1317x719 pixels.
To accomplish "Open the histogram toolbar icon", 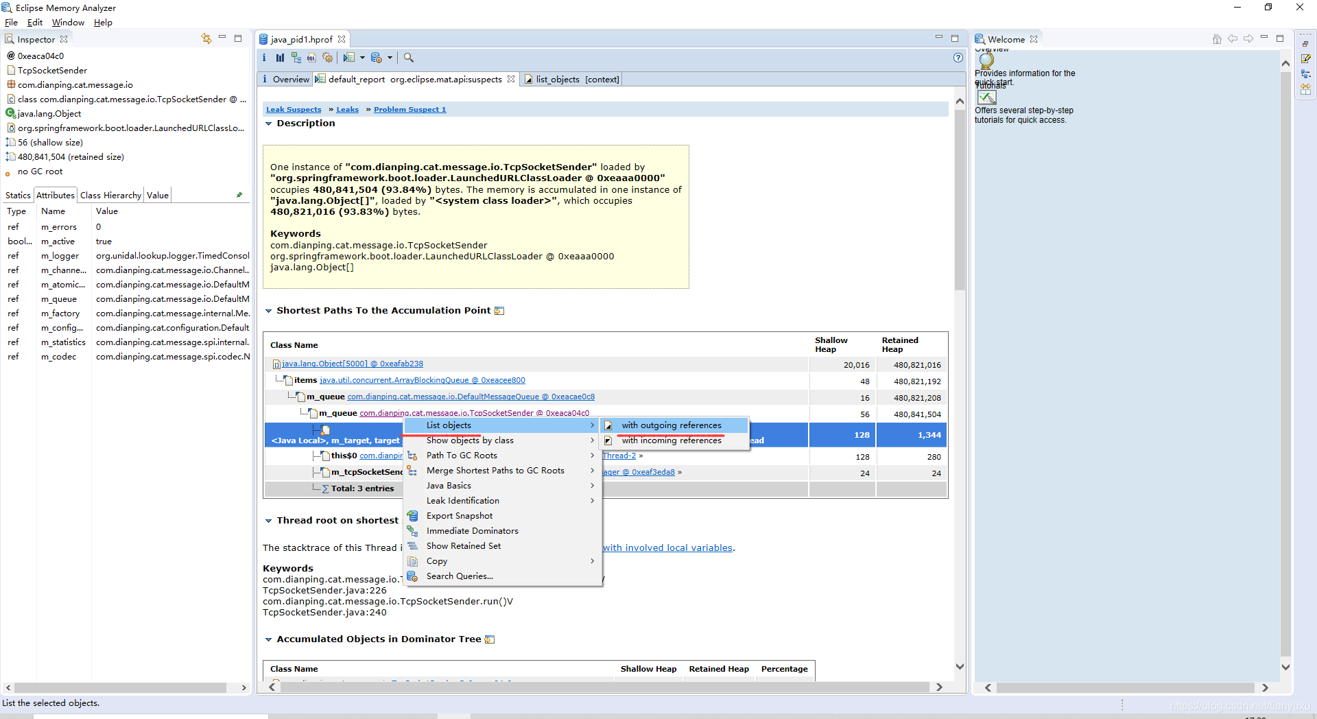I will pyautogui.click(x=280, y=58).
